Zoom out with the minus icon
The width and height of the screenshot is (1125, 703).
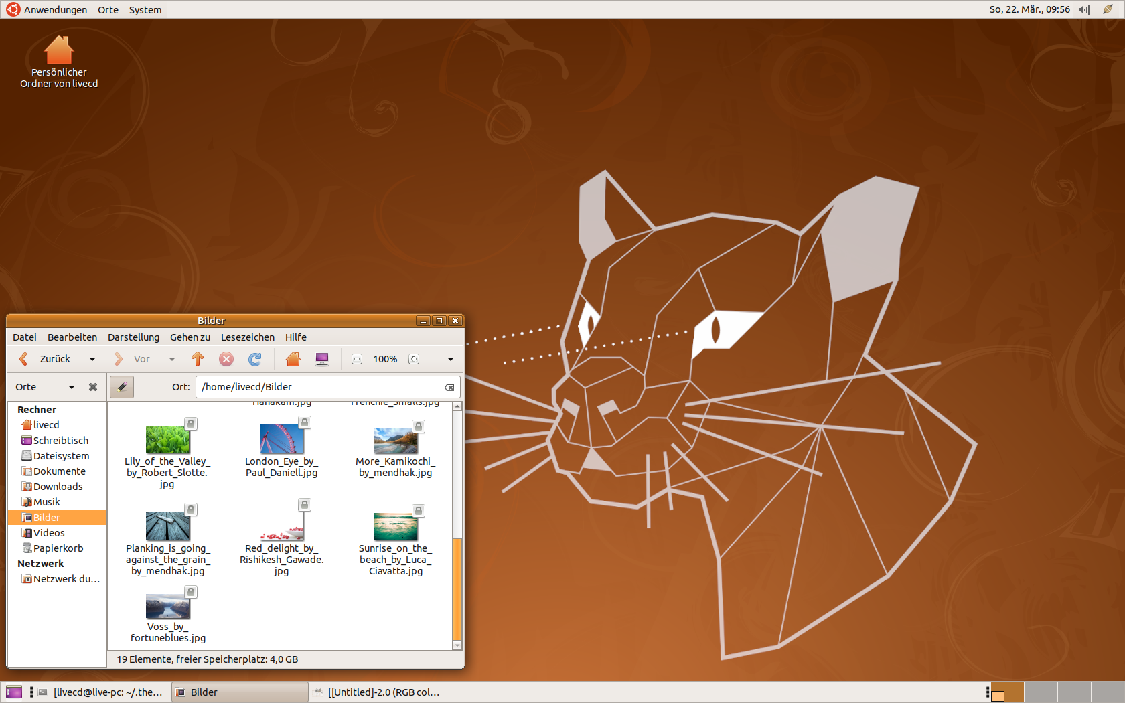pyautogui.click(x=357, y=360)
